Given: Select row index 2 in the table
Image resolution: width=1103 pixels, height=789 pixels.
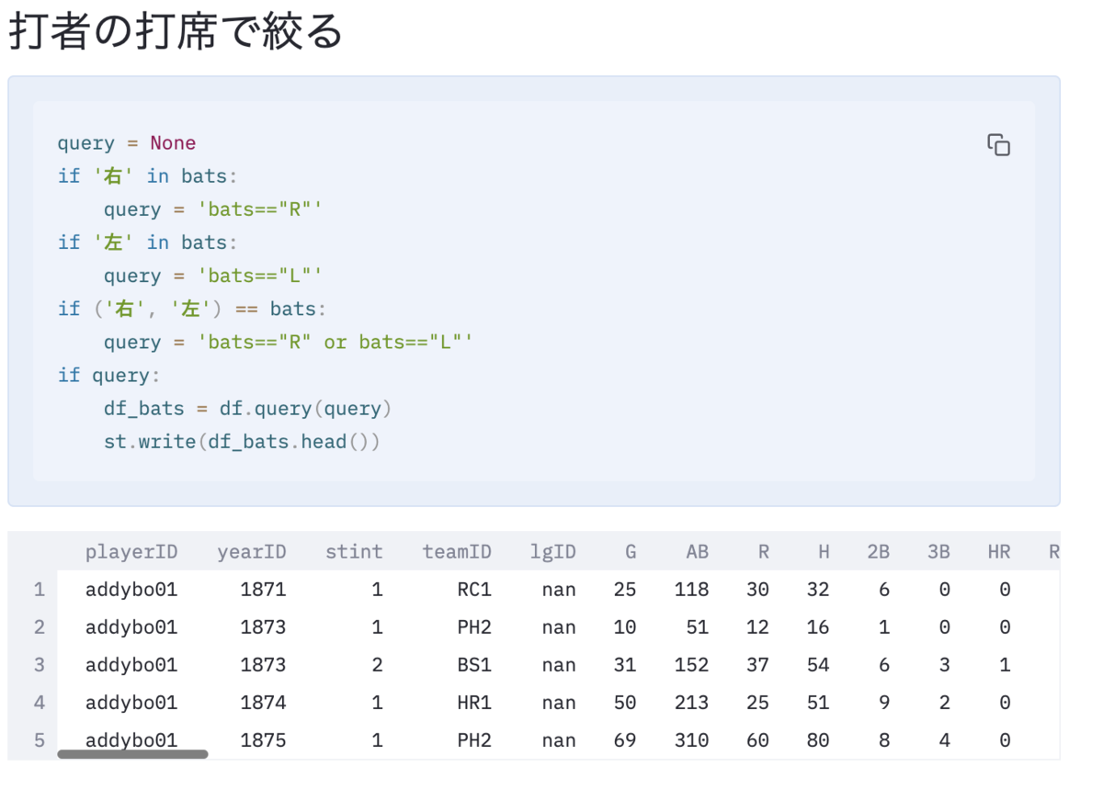Looking at the screenshot, I should 39,627.
